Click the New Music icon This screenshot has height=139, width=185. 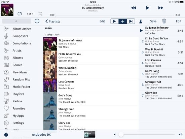(x=6, y=72)
